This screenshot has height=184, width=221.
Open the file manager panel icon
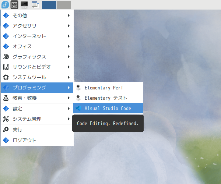click(x=14, y=5)
